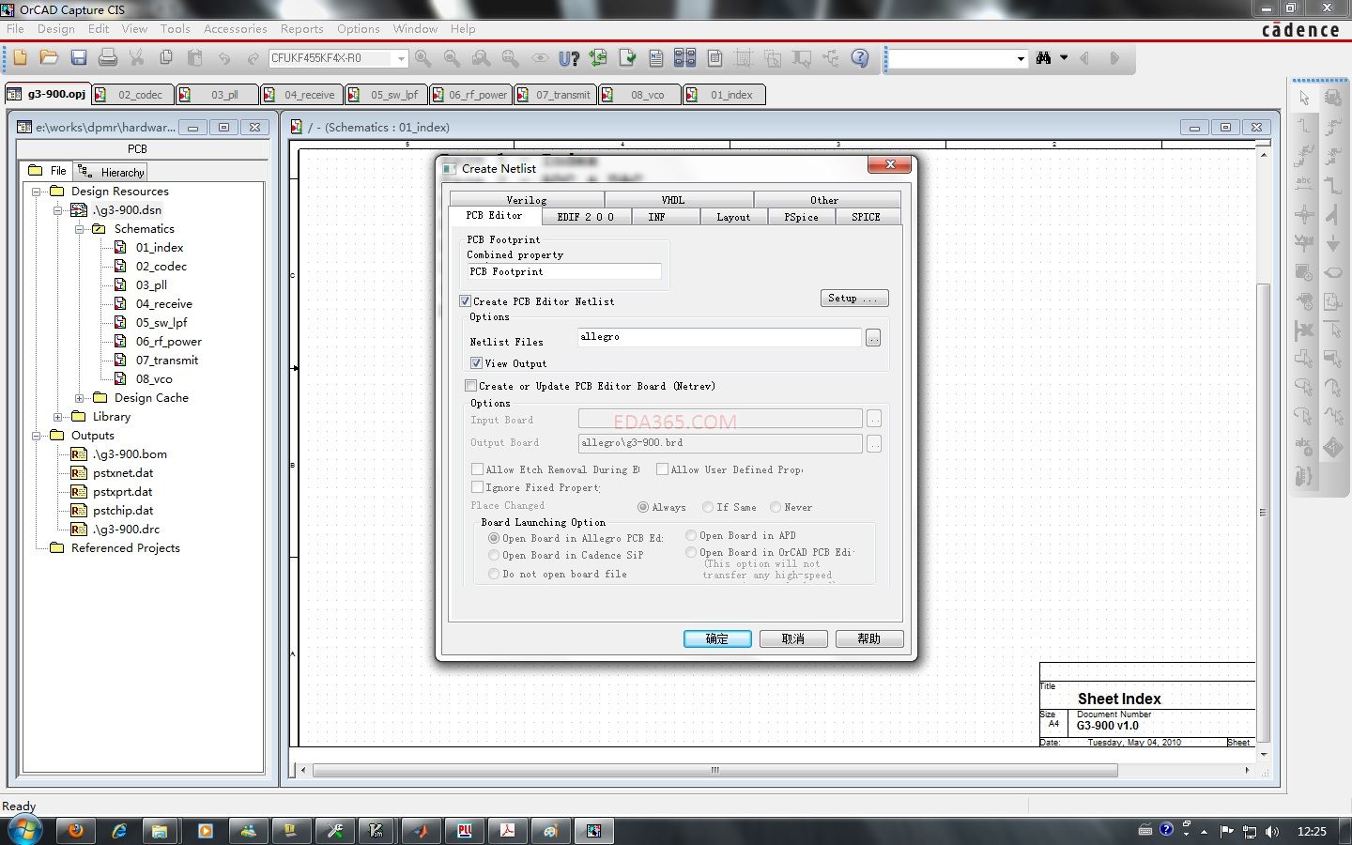Switch to the EDIF 2 0 0 tab
This screenshot has width=1352, height=845.
[x=585, y=217]
